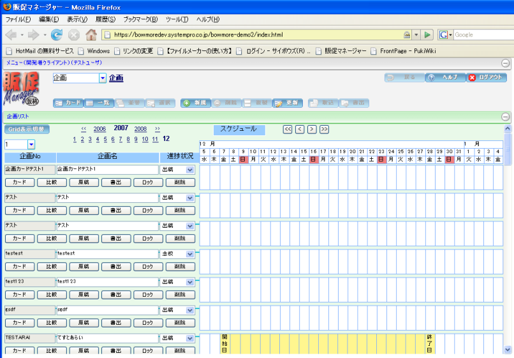The width and height of the screenshot is (514, 358).
Task: Move schedule to first with << button
Action: [288, 130]
